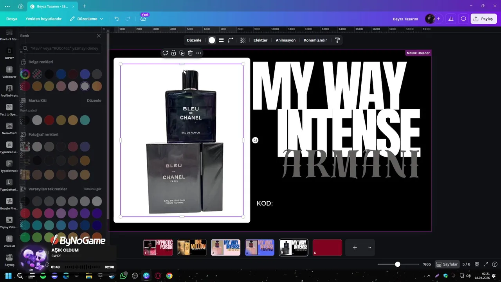Open the help question mark icon

click(495, 264)
